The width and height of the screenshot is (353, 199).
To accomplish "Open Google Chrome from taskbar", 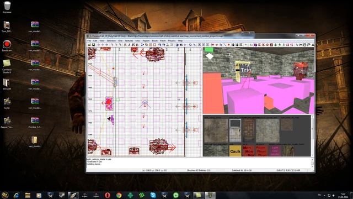I will tap(119, 195).
